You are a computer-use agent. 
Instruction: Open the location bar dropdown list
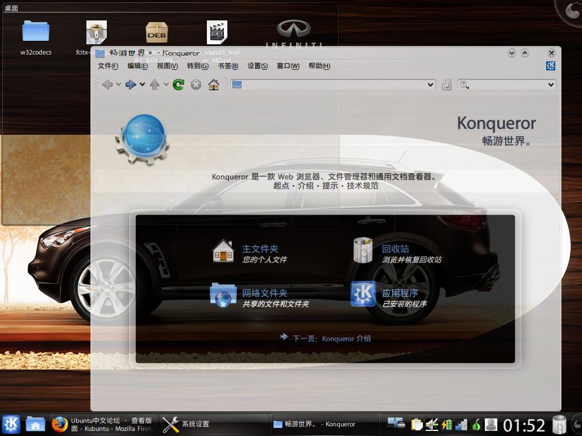click(430, 85)
